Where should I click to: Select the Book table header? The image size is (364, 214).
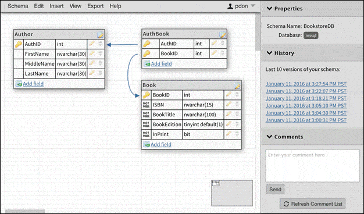click(191, 85)
